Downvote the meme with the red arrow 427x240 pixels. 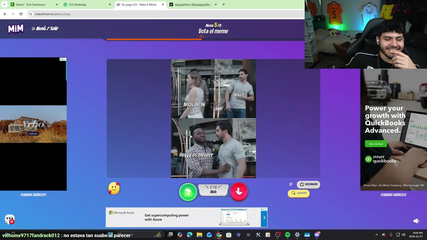[239, 192]
